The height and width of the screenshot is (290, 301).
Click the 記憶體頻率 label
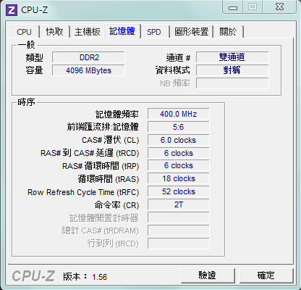click(x=117, y=115)
